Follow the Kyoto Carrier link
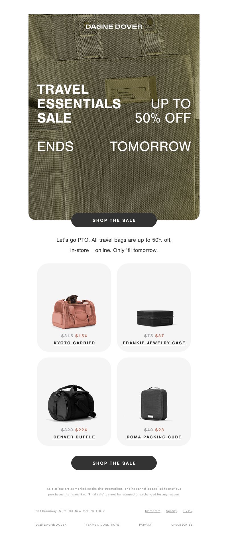Viewport: 228px width, 553px height. [74, 343]
